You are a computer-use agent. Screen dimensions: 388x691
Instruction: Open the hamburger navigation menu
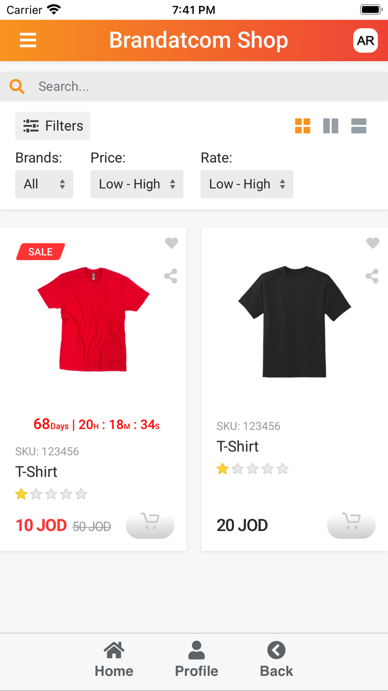(28, 40)
